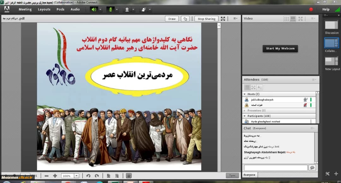Viewport: 341px width, 183px height.
Task: Click Start My Webcam
Action: point(280,48)
